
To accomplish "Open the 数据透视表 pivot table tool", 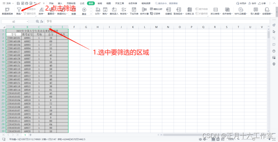I will point(7,11).
